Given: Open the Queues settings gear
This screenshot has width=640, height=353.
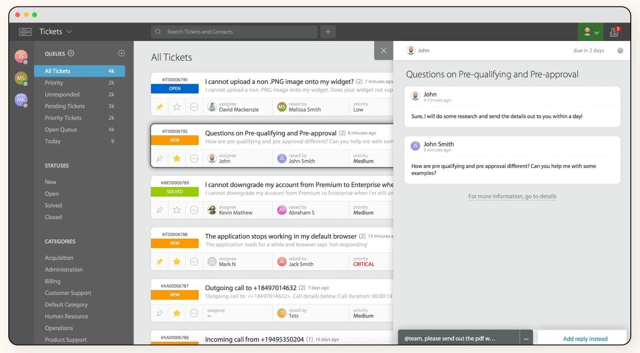Looking at the screenshot, I should pos(71,53).
